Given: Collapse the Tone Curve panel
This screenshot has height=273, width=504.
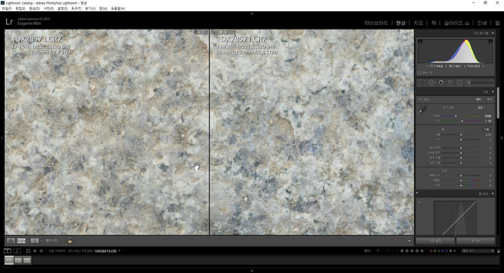Looking at the screenshot, I should 493,194.
